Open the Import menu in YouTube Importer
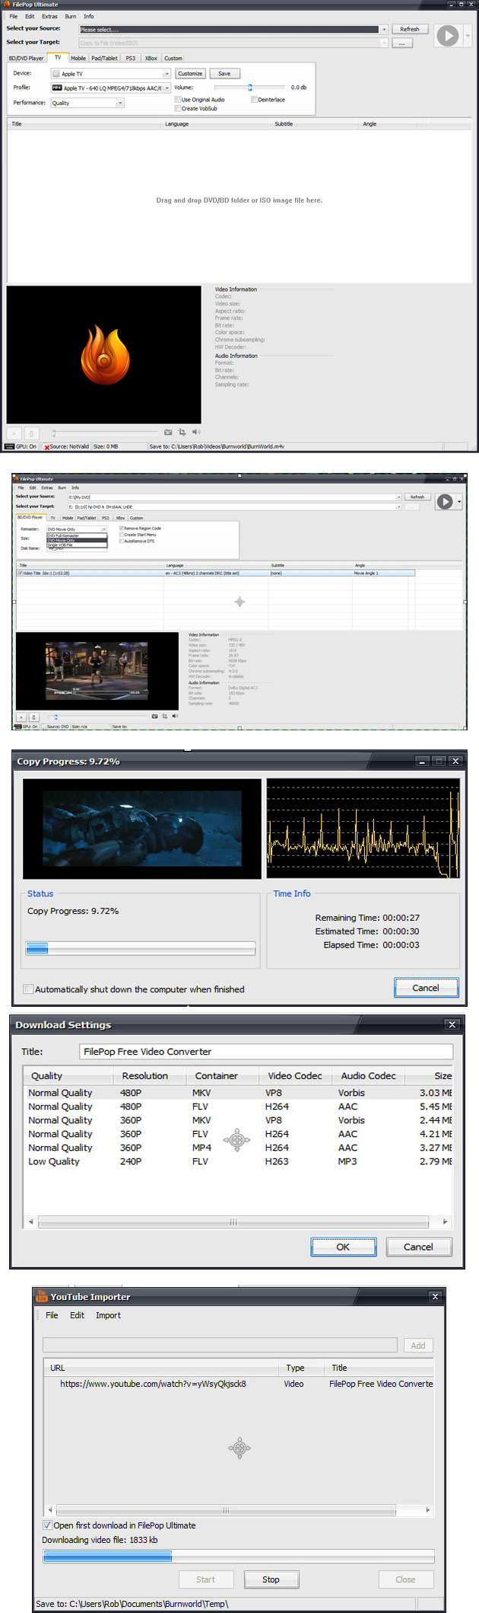Image resolution: width=479 pixels, height=1613 pixels. [x=108, y=1315]
